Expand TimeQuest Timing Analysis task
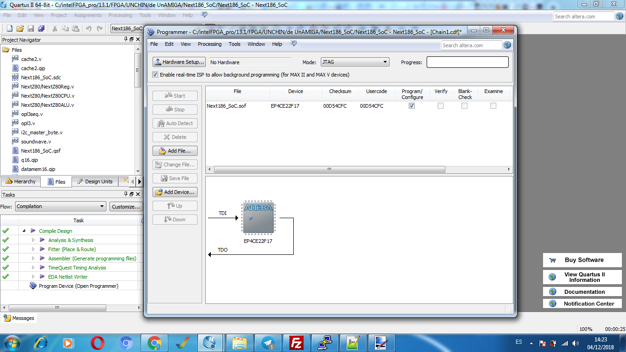 33,268
